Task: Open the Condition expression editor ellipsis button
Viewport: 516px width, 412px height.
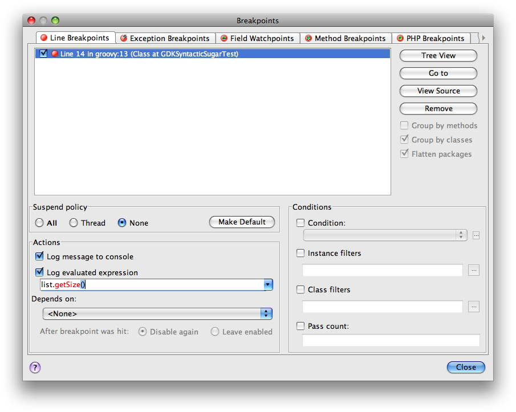Action: pos(476,235)
